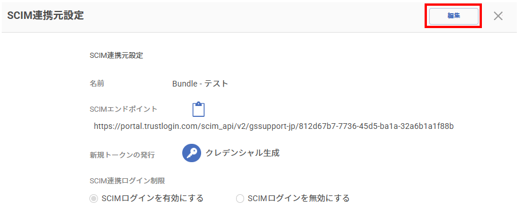Viewport: 518px width, 212px height.
Task: Click the SCIM連携ログイン制限 section label
Action: (127, 180)
